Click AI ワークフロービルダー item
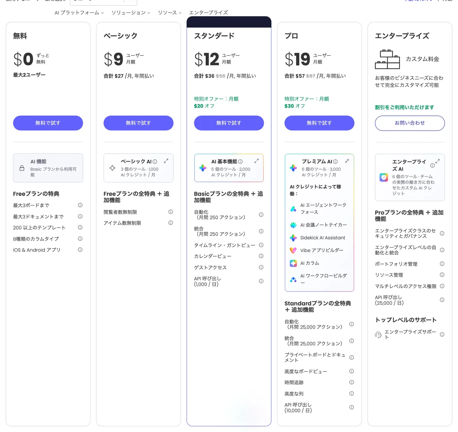 coord(319,279)
